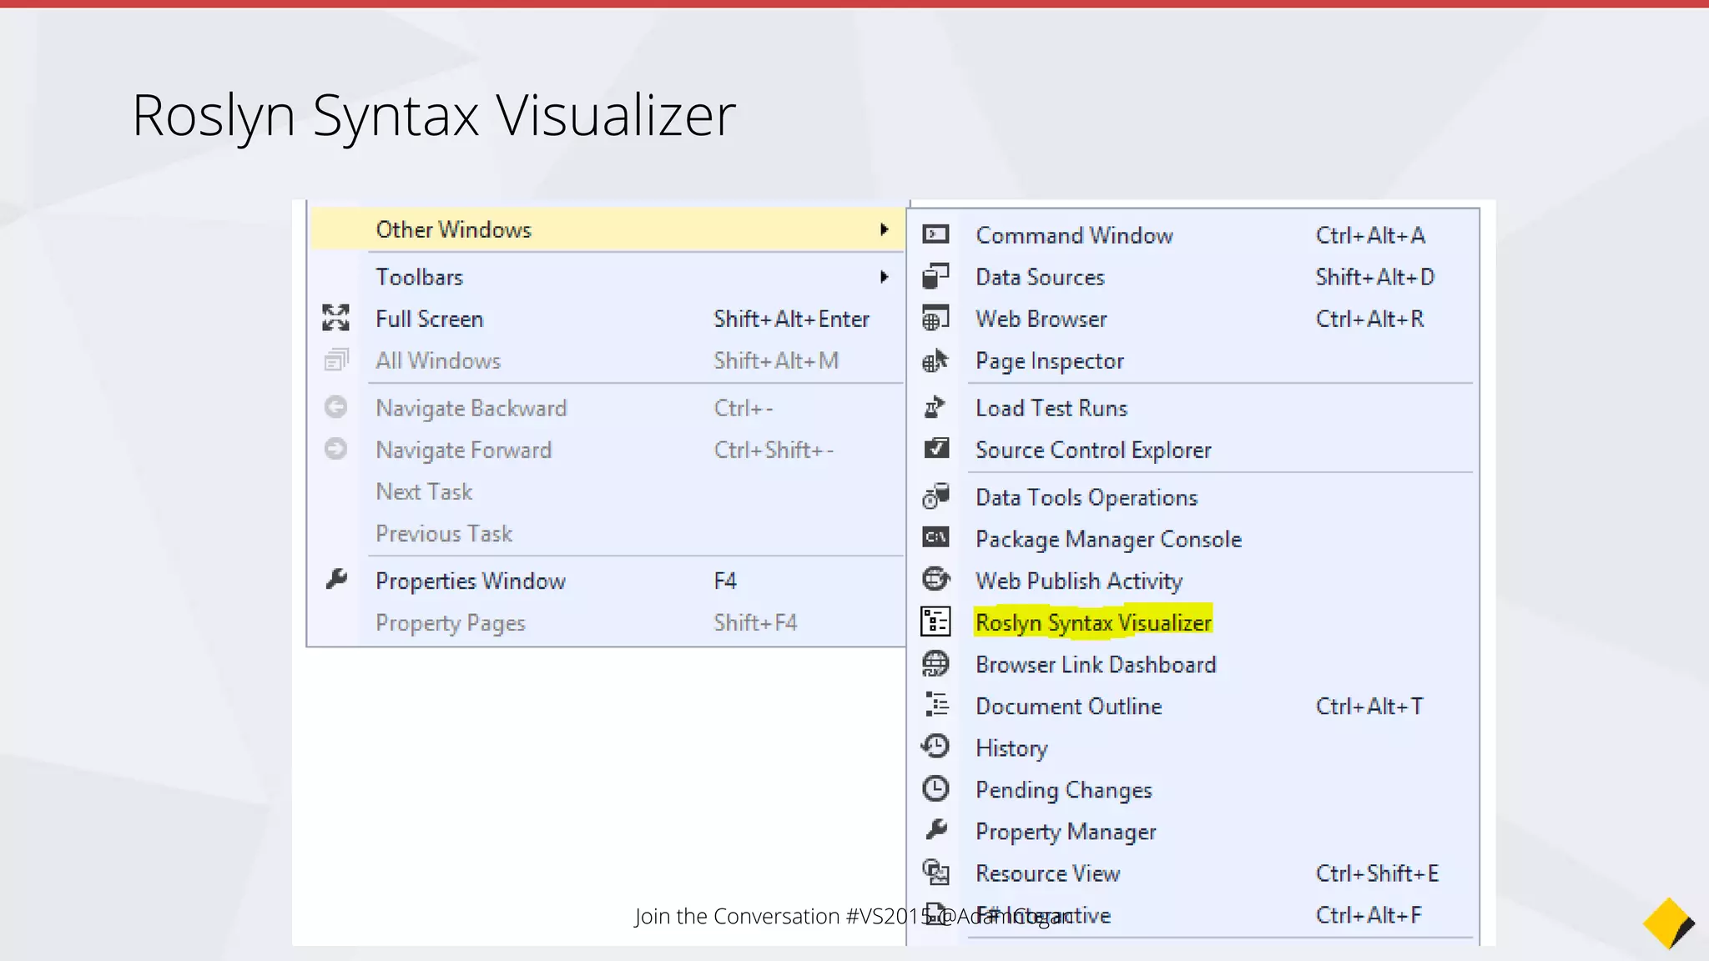
Task: Click the Package Manager Console icon
Action: click(935, 537)
